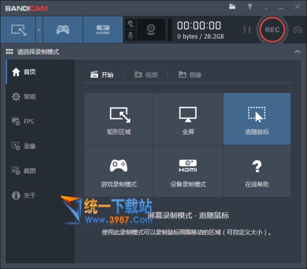
Task: Click the 0 bytes / 28.2GB storage text
Action: [200, 36]
